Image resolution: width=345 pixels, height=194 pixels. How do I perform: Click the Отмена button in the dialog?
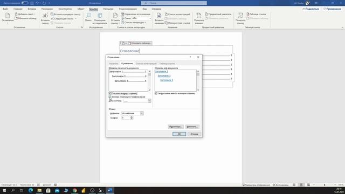(x=194, y=134)
